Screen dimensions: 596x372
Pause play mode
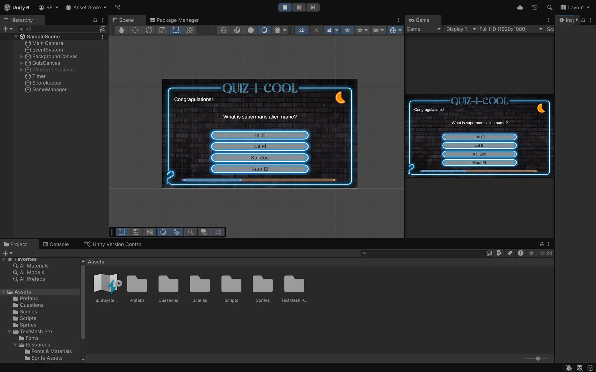pyautogui.click(x=299, y=7)
